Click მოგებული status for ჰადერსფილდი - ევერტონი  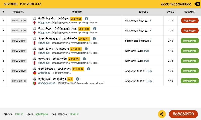190,41
